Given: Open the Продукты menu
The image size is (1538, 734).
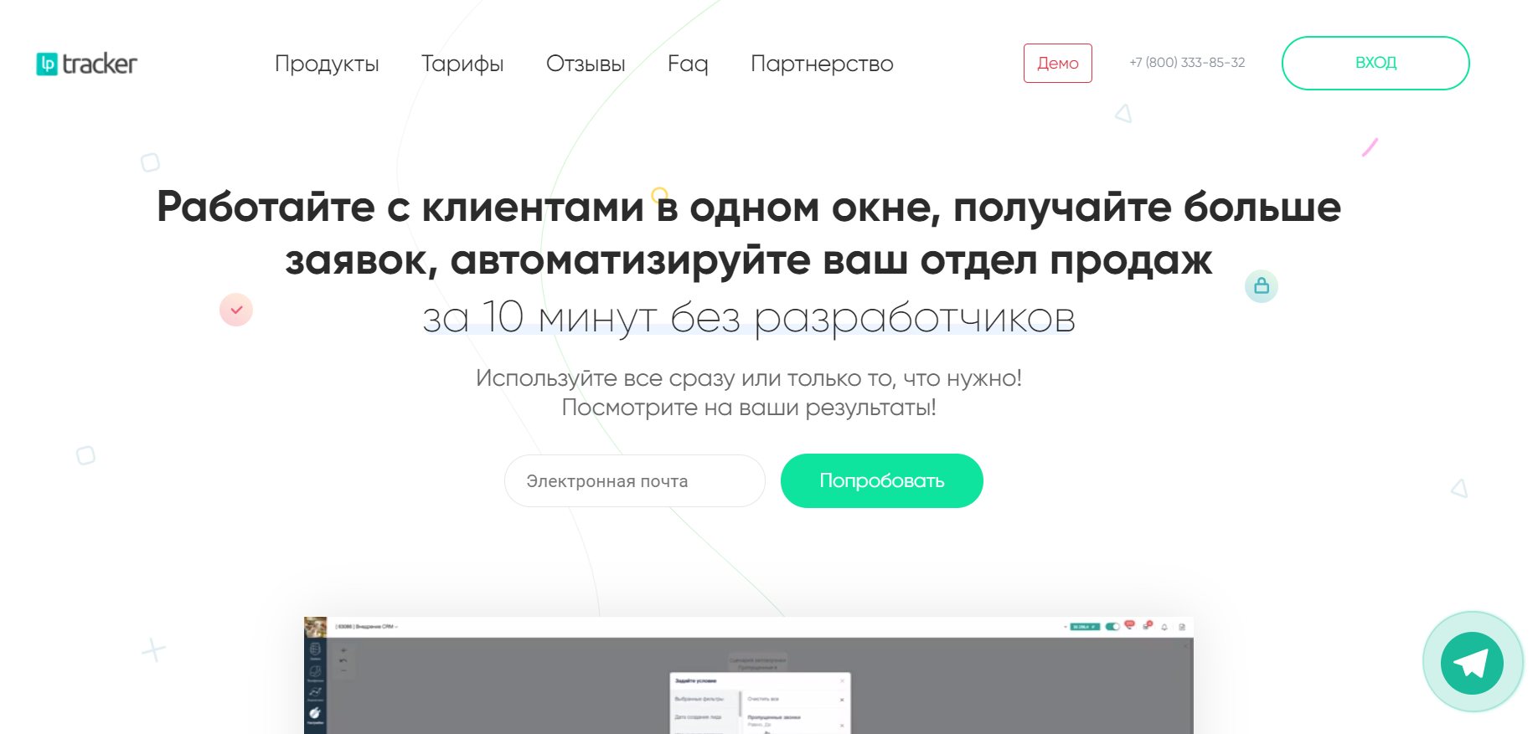Looking at the screenshot, I should tap(327, 64).
